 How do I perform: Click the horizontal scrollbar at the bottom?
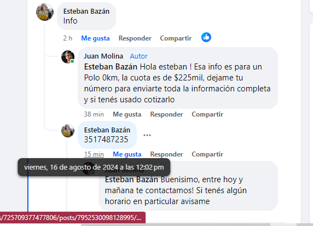click(176, 224)
